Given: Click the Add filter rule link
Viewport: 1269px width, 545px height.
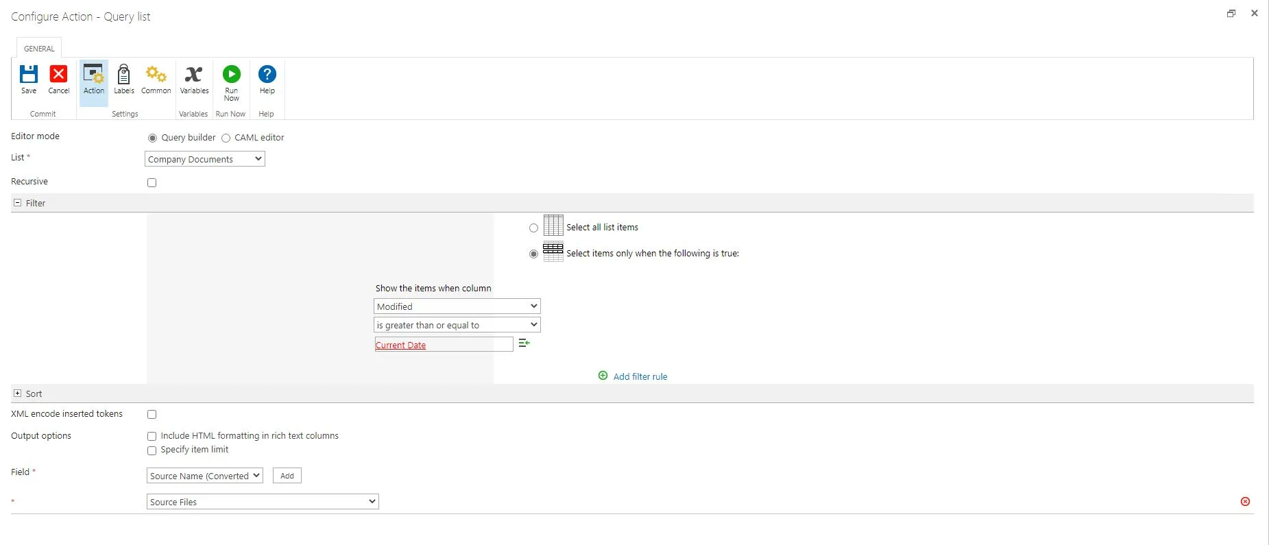Looking at the screenshot, I should coord(640,376).
